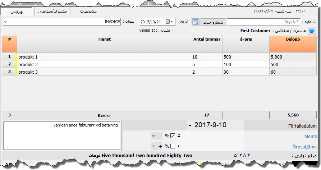
Task: Click the Belopp cell showing 60
Action: [293, 72]
